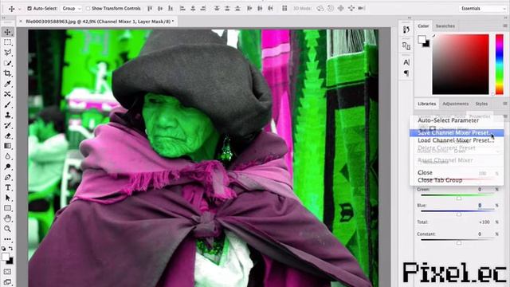Image resolution: width=510 pixels, height=287 pixels.
Task: Open the Character panel icon
Action: pyautogui.click(x=406, y=62)
